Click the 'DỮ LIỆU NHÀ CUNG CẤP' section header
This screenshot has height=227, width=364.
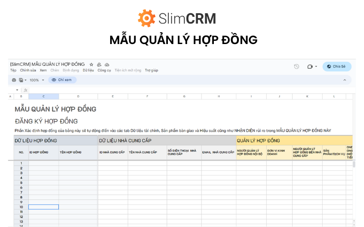(167, 141)
